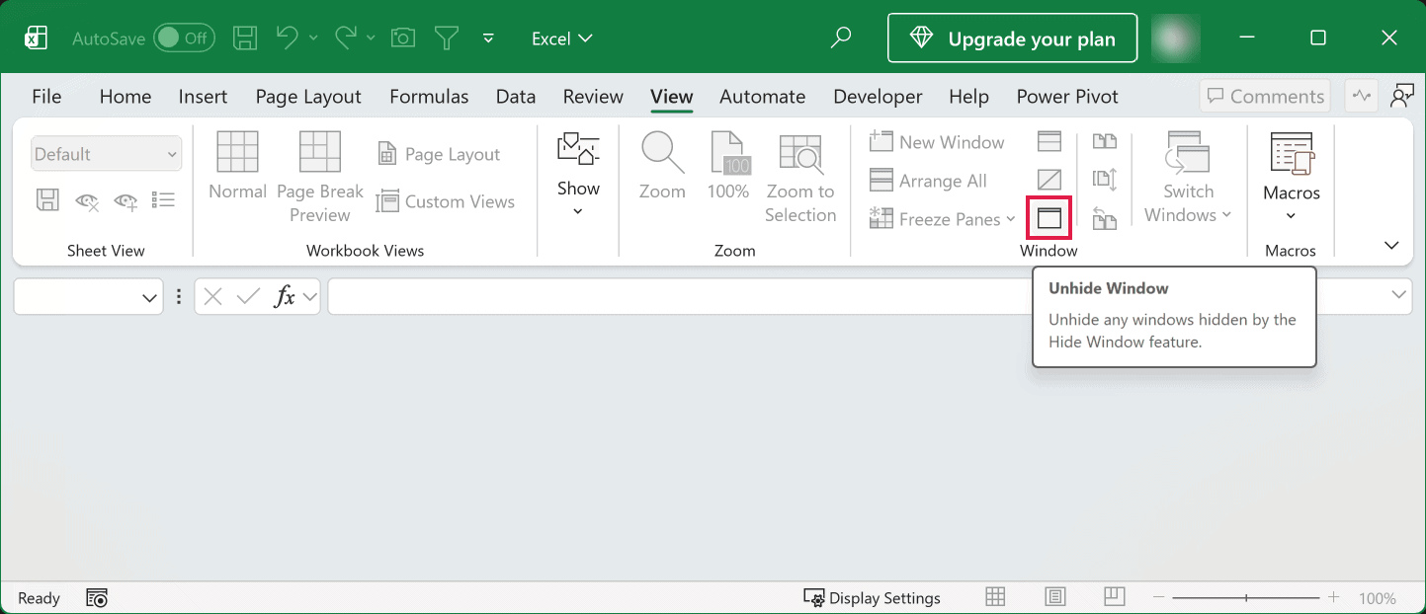This screenshot has height=614, width=1426.
Task: Select the Normal workbook view
Action: [237, 167]
